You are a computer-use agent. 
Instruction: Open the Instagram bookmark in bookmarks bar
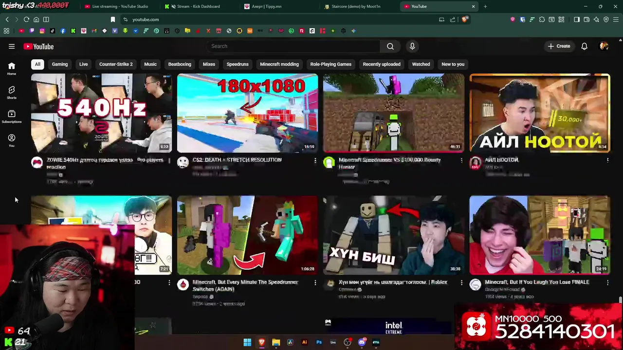42,31
